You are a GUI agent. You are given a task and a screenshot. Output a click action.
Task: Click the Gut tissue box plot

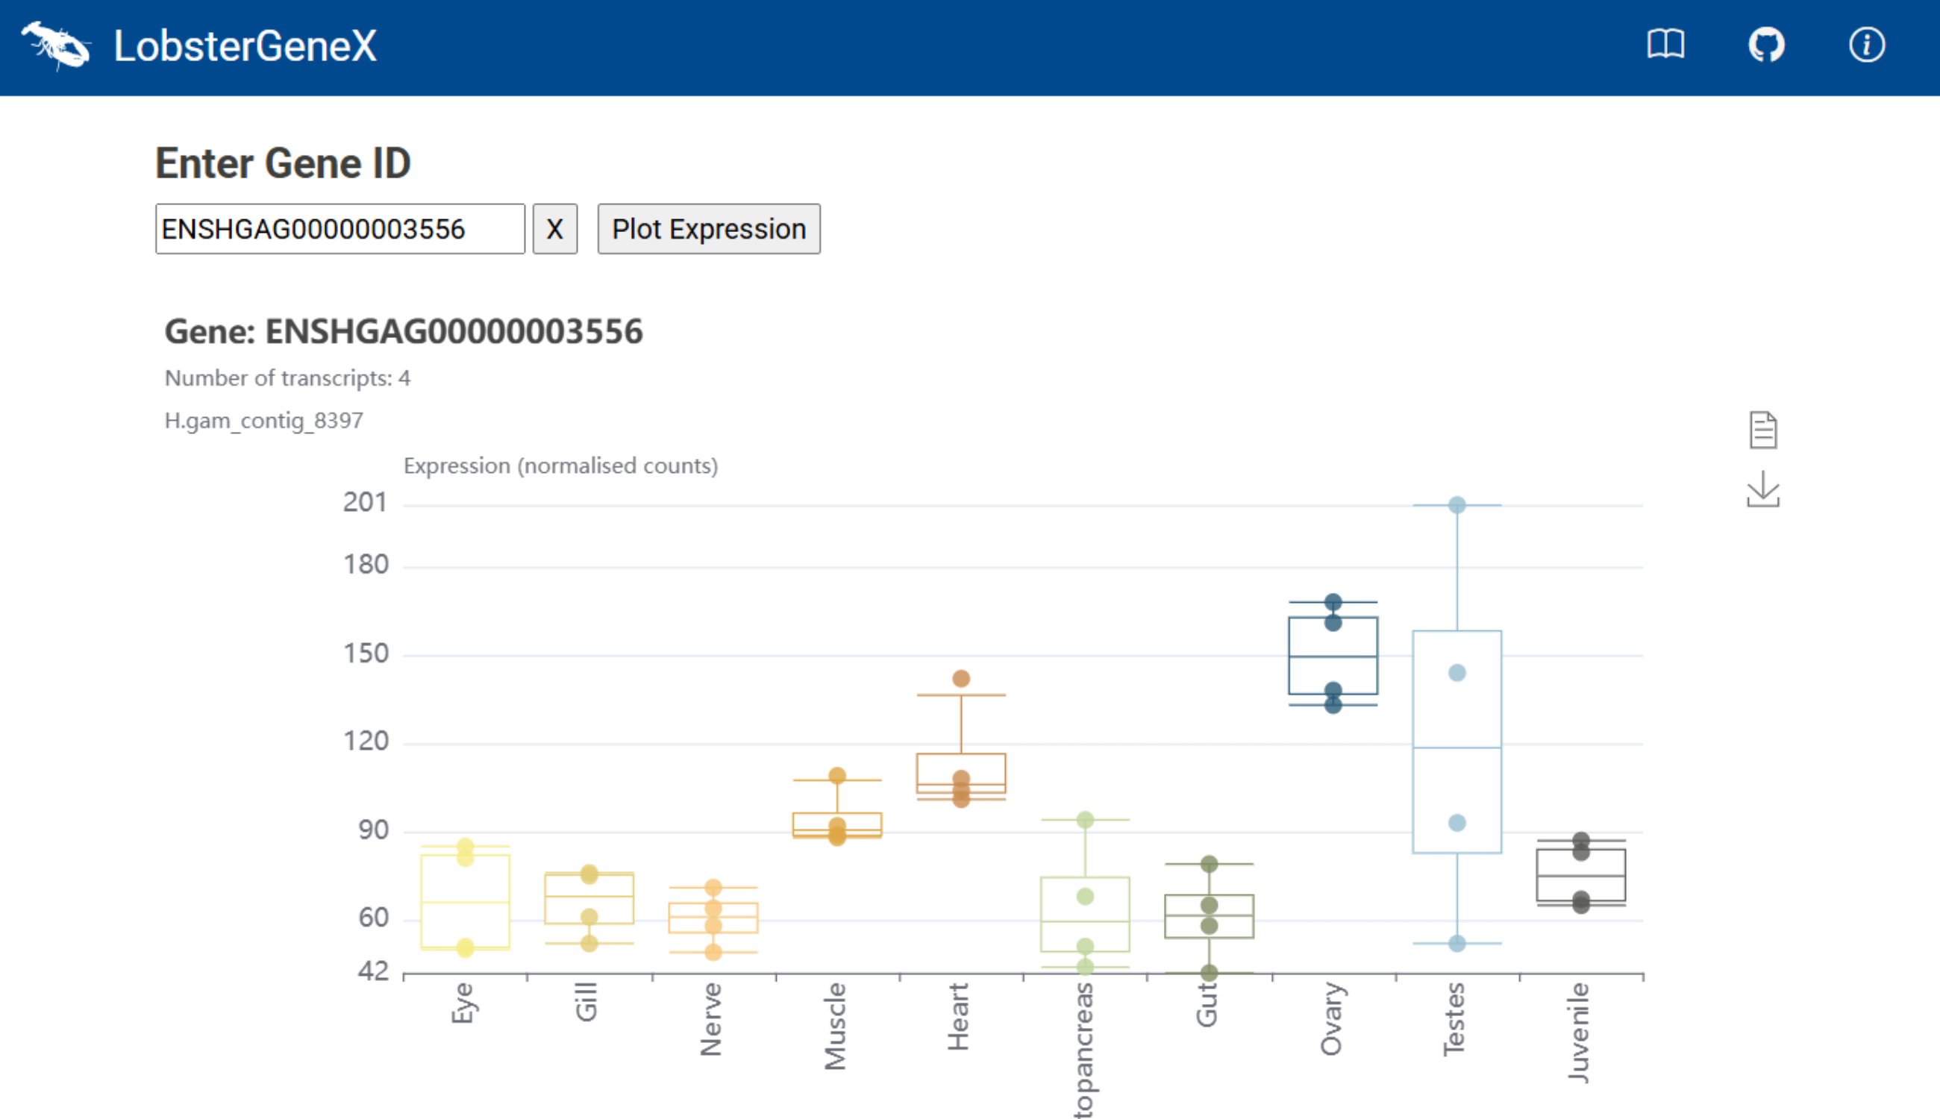click(1209, 916)
